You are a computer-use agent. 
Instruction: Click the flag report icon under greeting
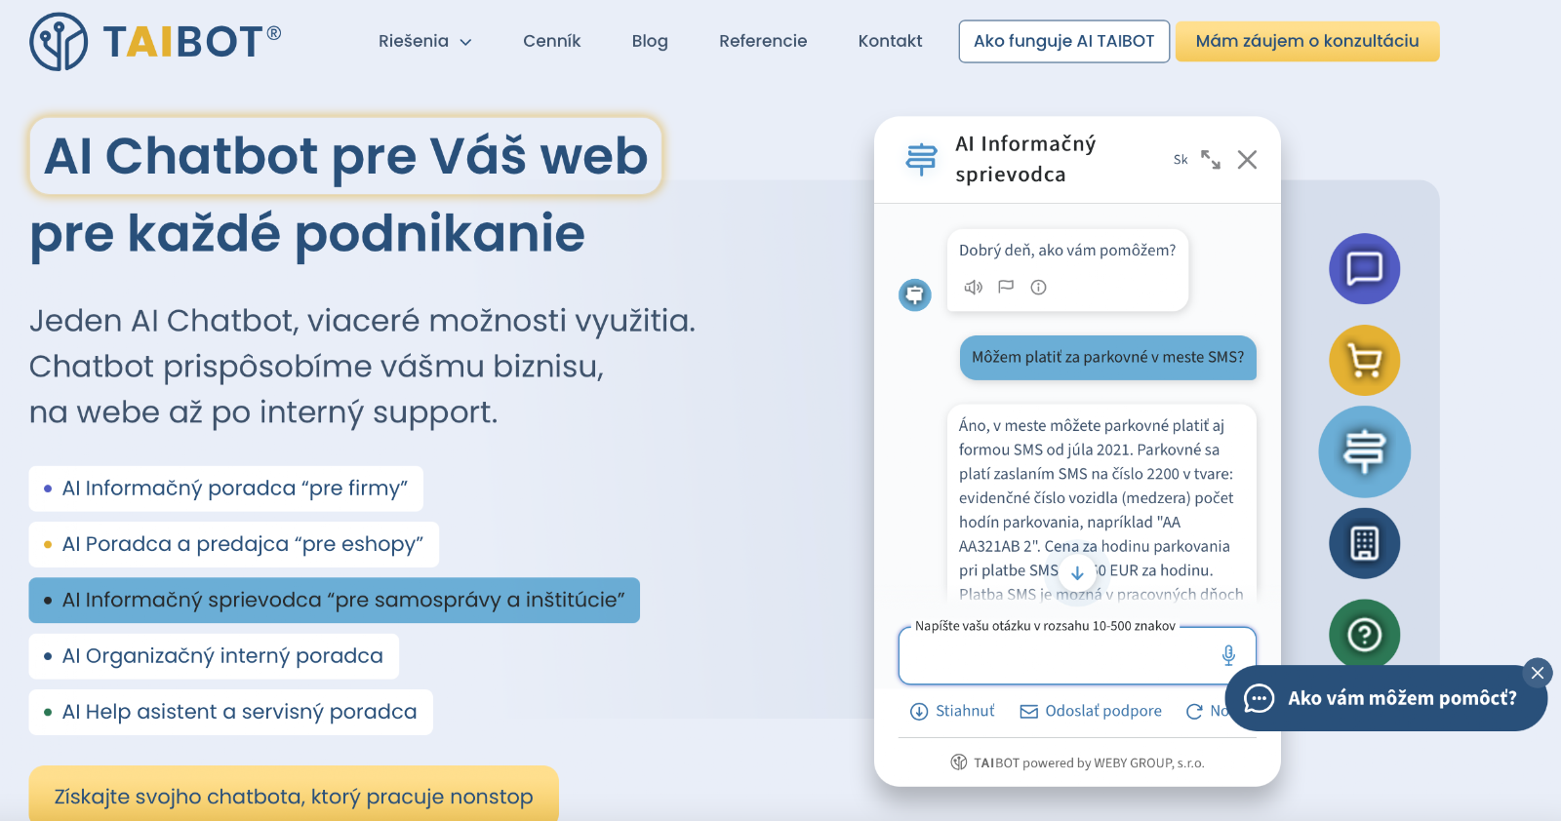(1006, 287)
